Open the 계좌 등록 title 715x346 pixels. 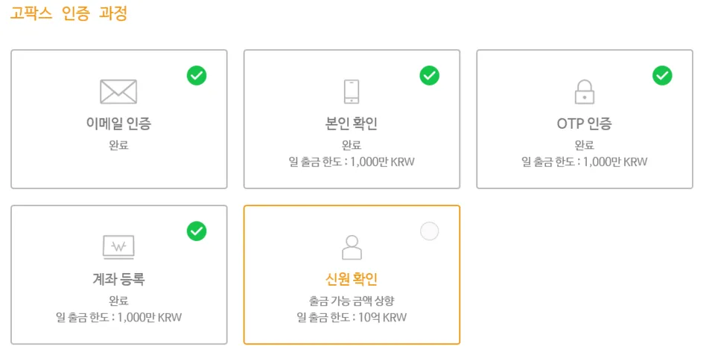118,280
